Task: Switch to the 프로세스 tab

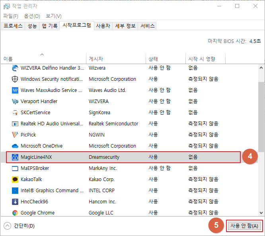Action: click(x=13, y=26)
